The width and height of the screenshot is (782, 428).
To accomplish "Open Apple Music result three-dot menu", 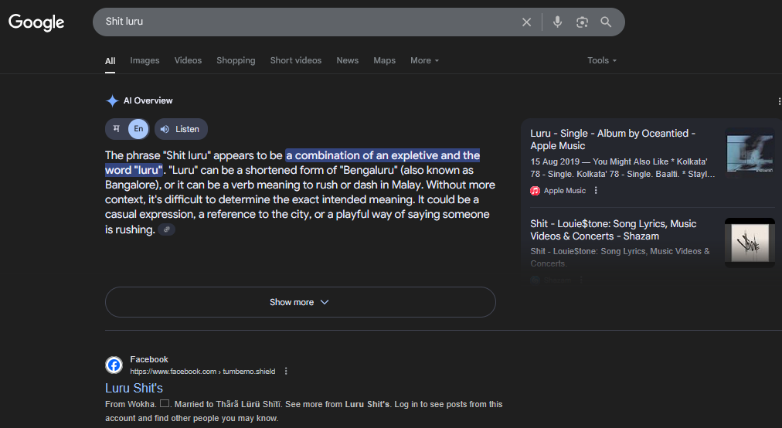I will tap(596, 191).
